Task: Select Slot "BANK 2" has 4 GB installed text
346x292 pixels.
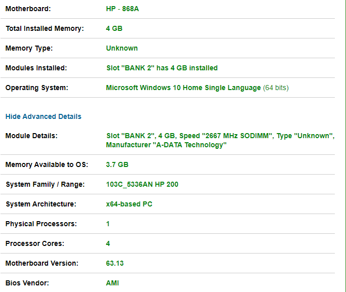Action: coord(162,68)
